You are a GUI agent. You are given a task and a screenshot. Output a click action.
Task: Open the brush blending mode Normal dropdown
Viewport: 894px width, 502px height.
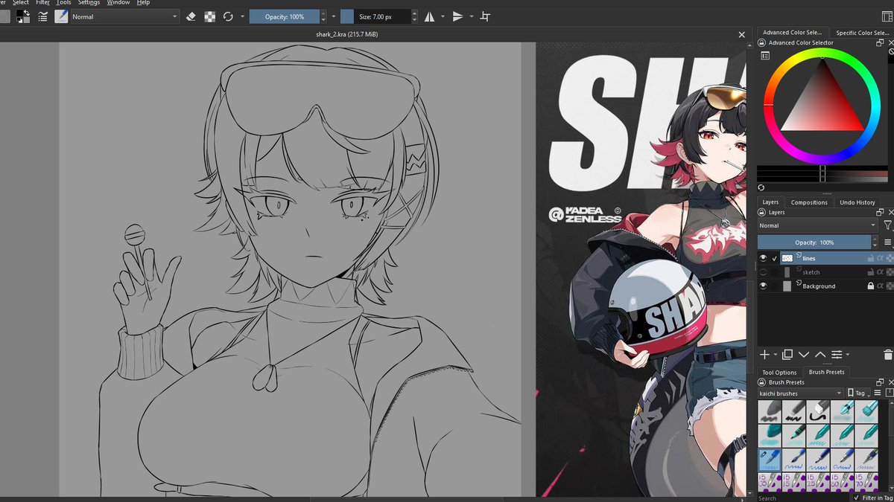click(x=124, y=16)
